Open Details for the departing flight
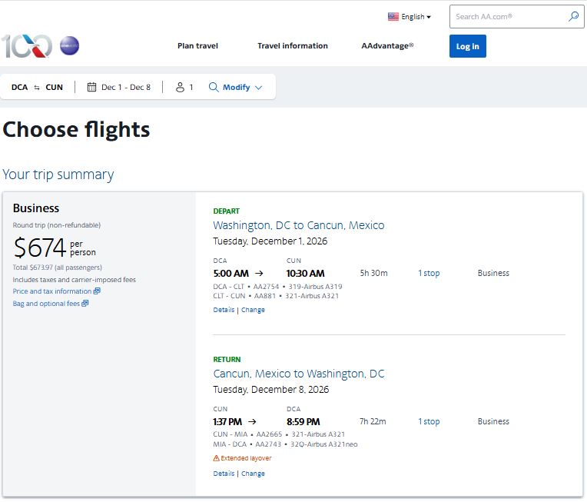The width and height of the screenshot is (587, 502). coord(224,310)
